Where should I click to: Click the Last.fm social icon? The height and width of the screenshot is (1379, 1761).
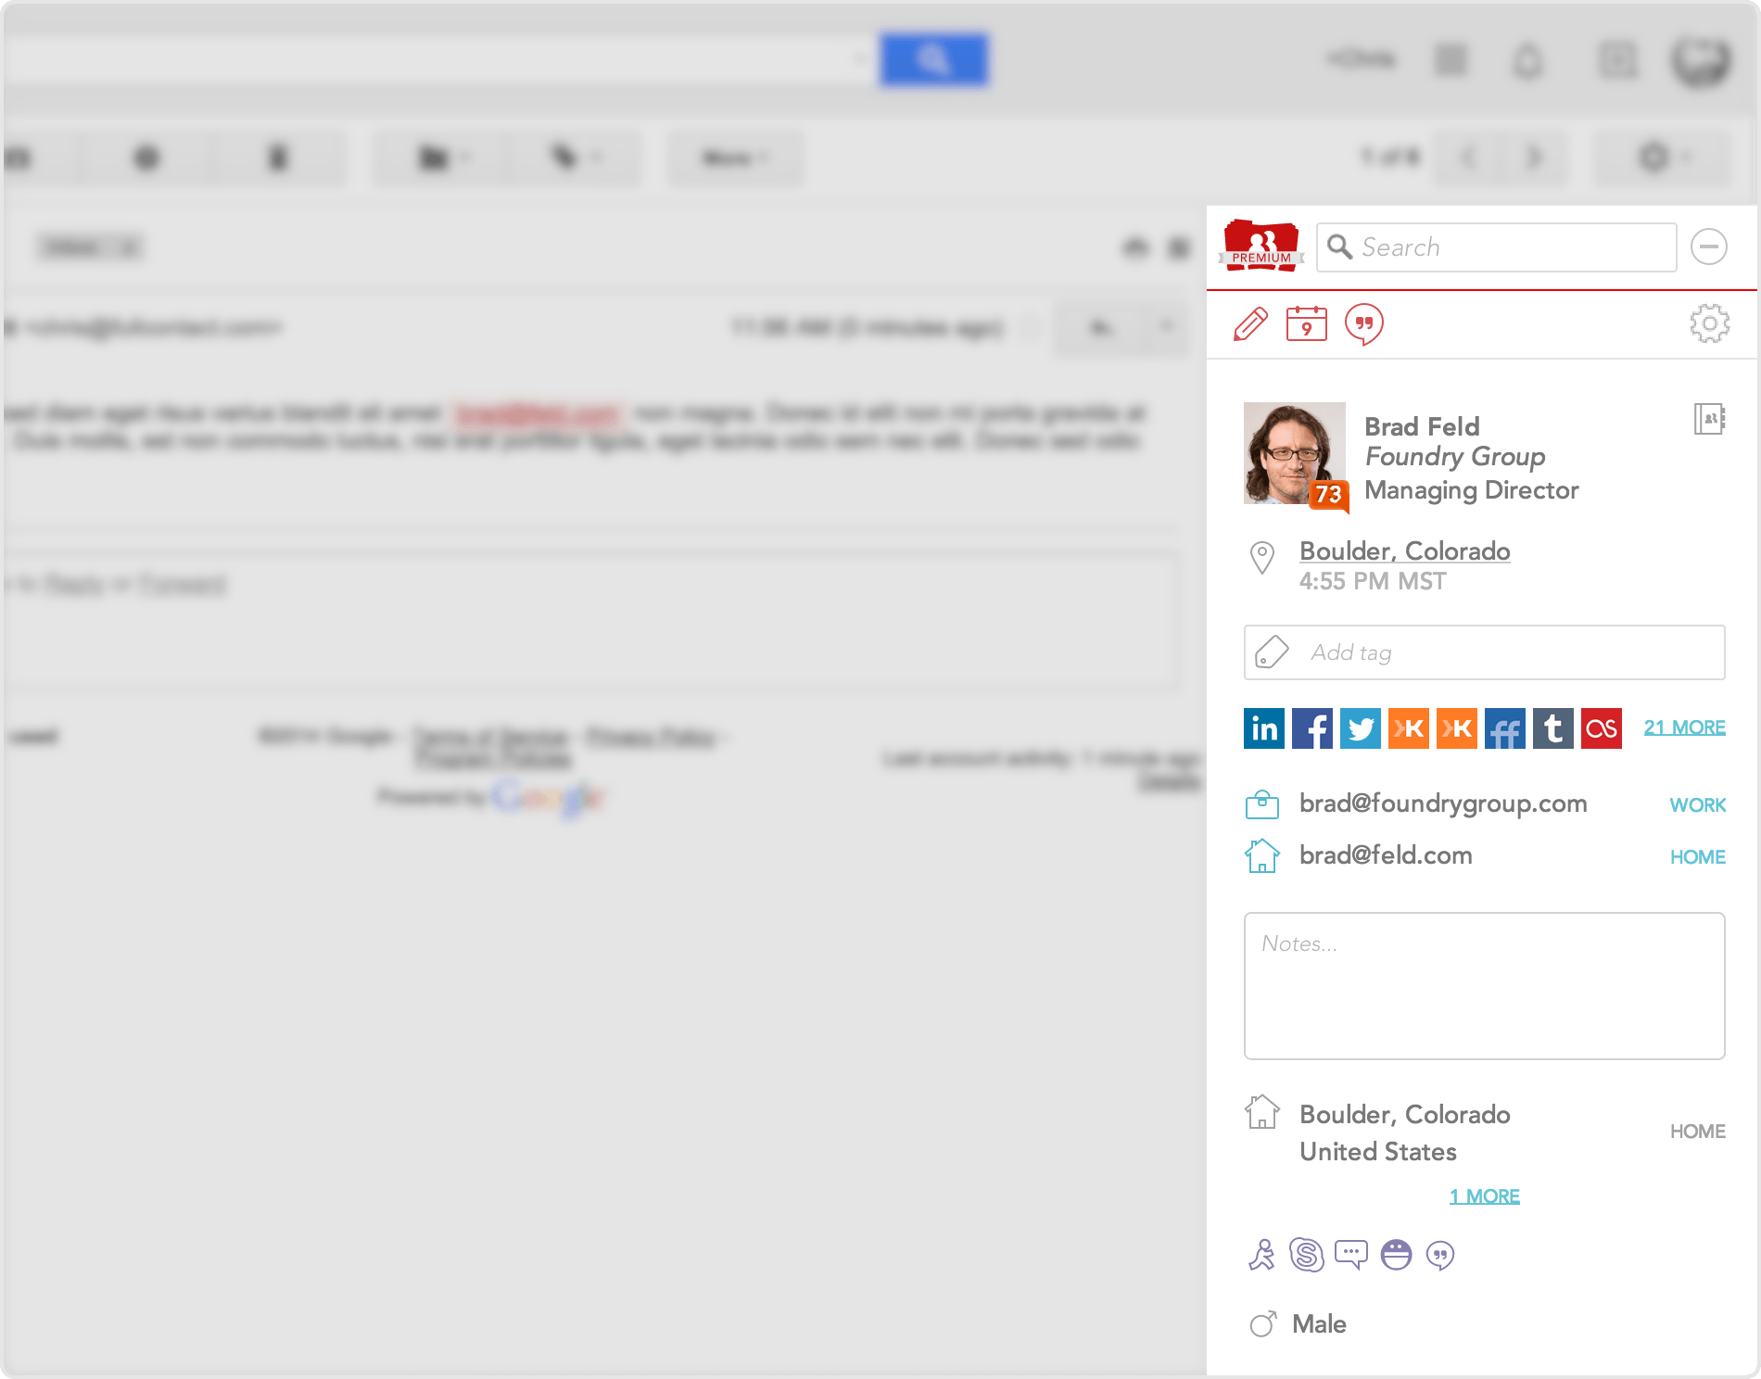1601,728
